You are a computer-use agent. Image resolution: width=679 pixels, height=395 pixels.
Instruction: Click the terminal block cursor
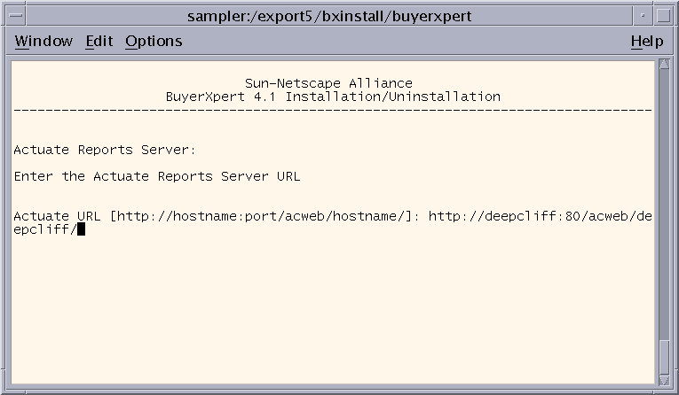click(82, 229)
